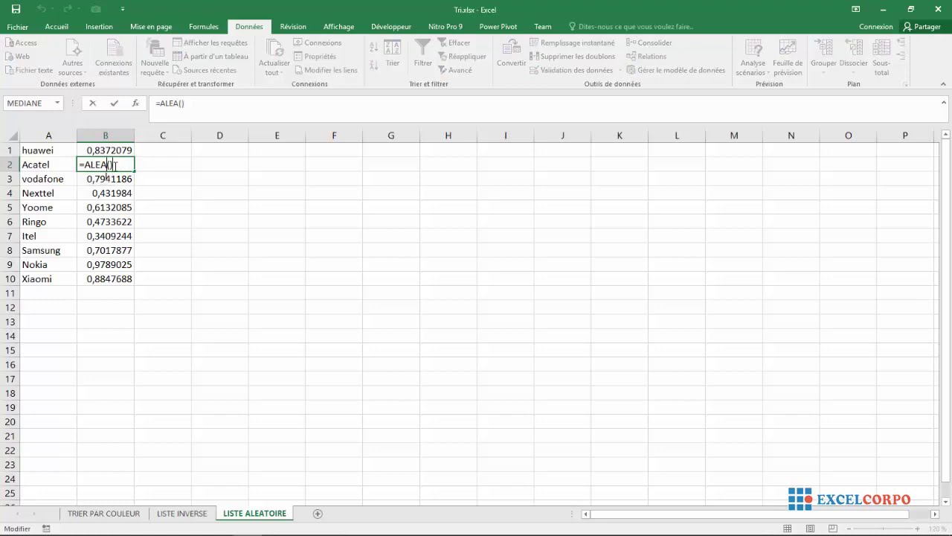Click the Sous-total icon
The height and width of the screenshot is (536, 952).
click(881, 48)
